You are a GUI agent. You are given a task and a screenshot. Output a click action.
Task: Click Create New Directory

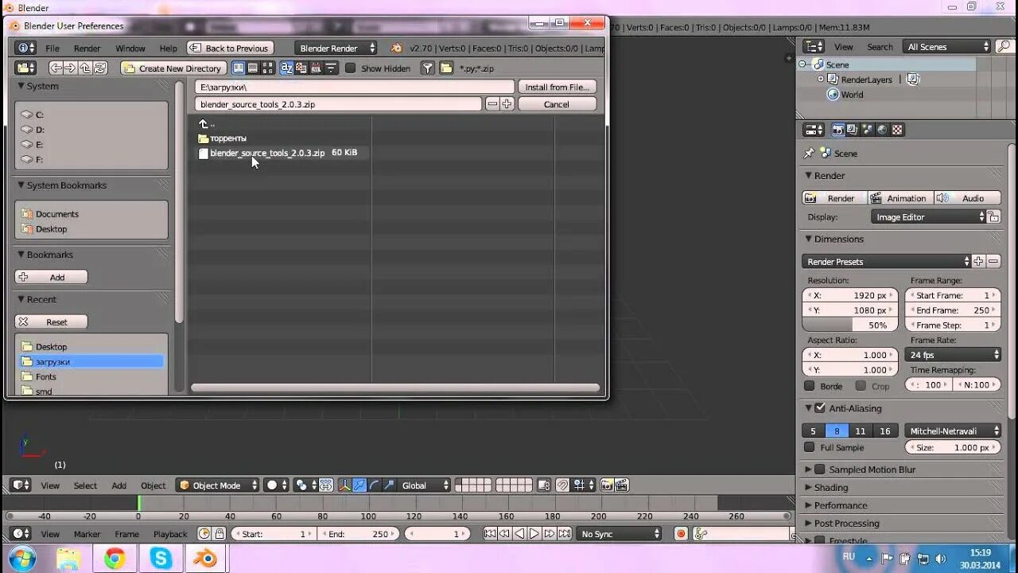173,68
